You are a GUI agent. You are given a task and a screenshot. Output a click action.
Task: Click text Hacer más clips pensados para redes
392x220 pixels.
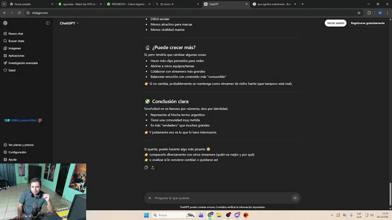(177, 61)
